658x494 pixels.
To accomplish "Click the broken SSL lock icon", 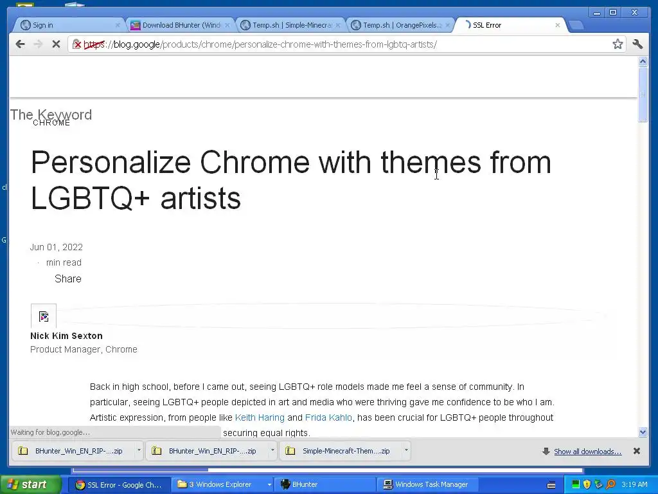I will [x=77, y=44].
